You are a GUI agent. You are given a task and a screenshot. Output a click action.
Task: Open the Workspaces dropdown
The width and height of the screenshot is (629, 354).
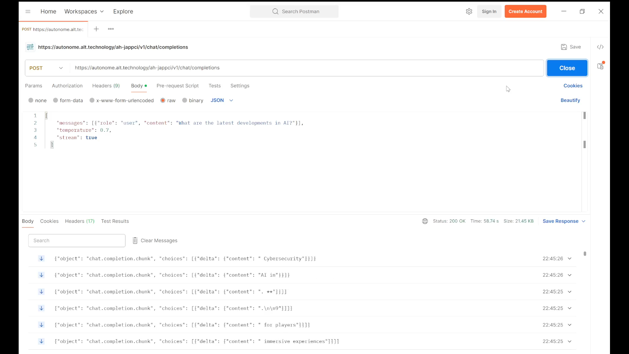pos(84,11)
